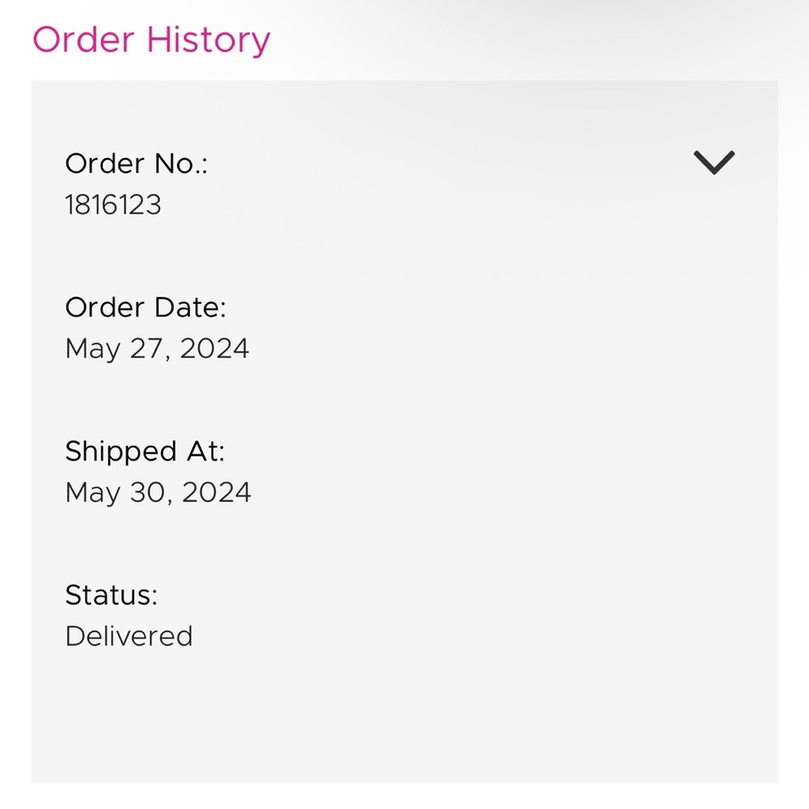Click the Shipped At label
Screen dimensions: 809x809
coord(145,451)
